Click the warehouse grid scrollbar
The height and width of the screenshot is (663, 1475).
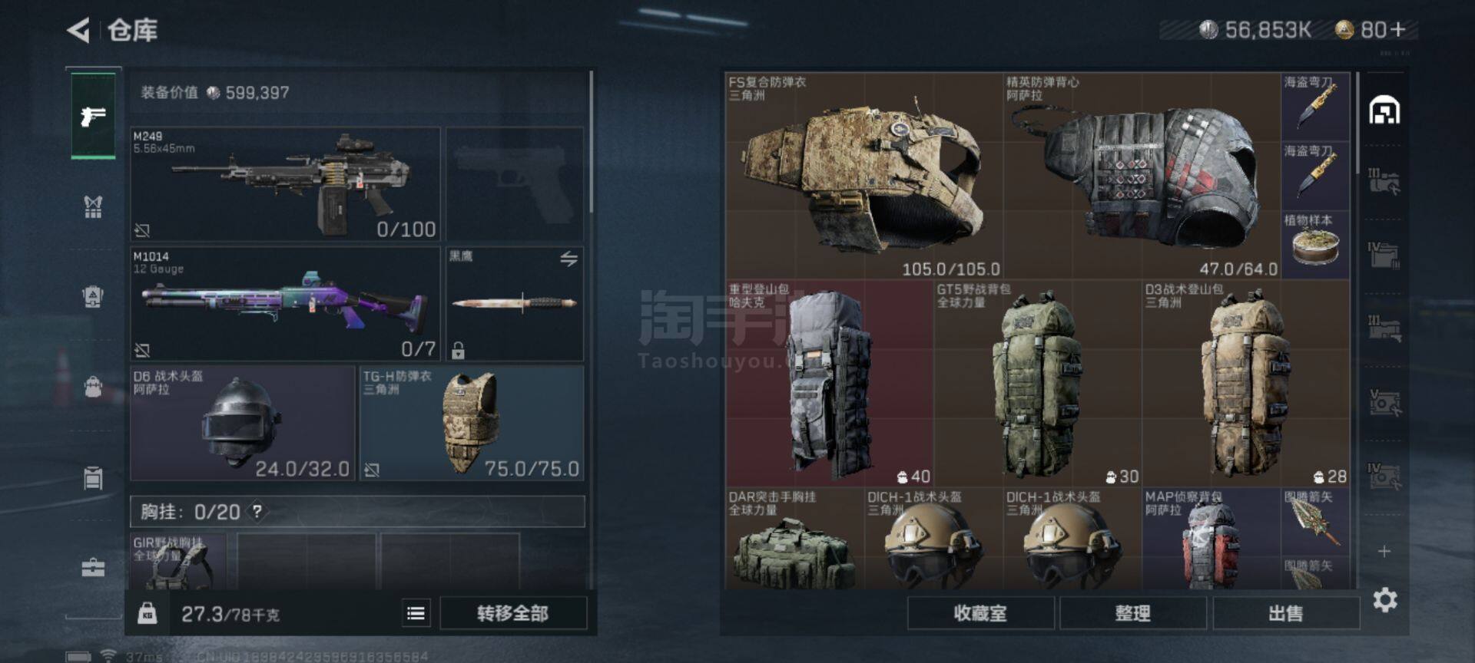(x=1358, y=123)
